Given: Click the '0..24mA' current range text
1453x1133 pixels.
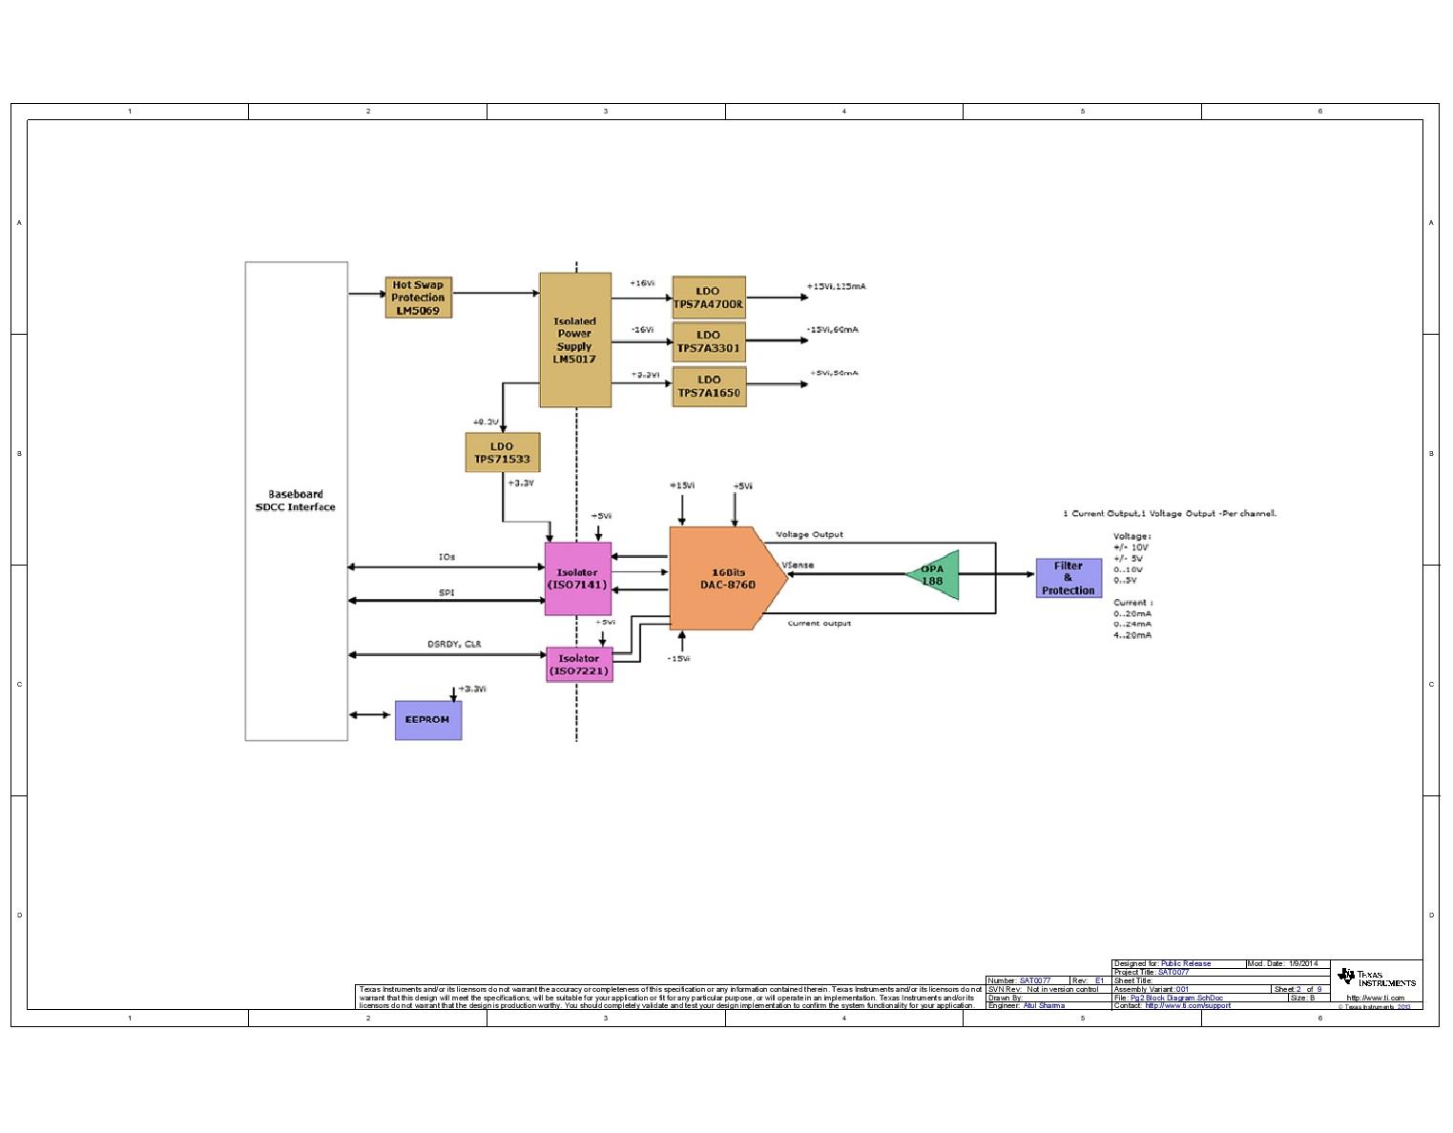Looking at the screenshot, I should [x=1132, y=624].
